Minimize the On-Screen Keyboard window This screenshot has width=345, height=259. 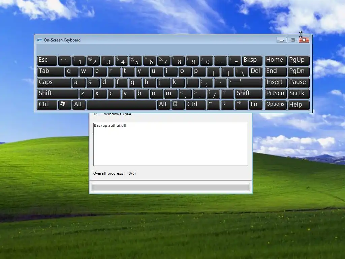tap(282, 40)
